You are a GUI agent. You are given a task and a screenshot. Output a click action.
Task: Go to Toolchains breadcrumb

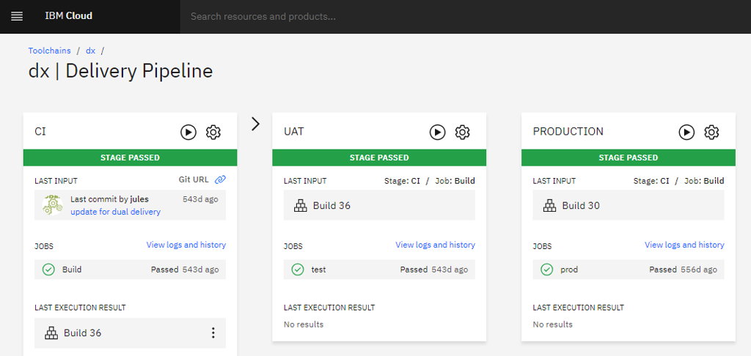click(x=49, y=51)
